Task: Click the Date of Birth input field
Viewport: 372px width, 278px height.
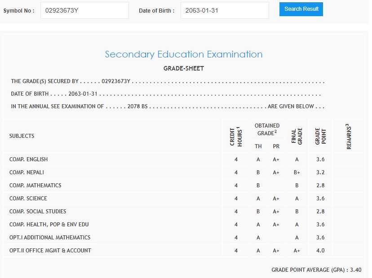Action: pyautogui.click(x=224, y=10)
